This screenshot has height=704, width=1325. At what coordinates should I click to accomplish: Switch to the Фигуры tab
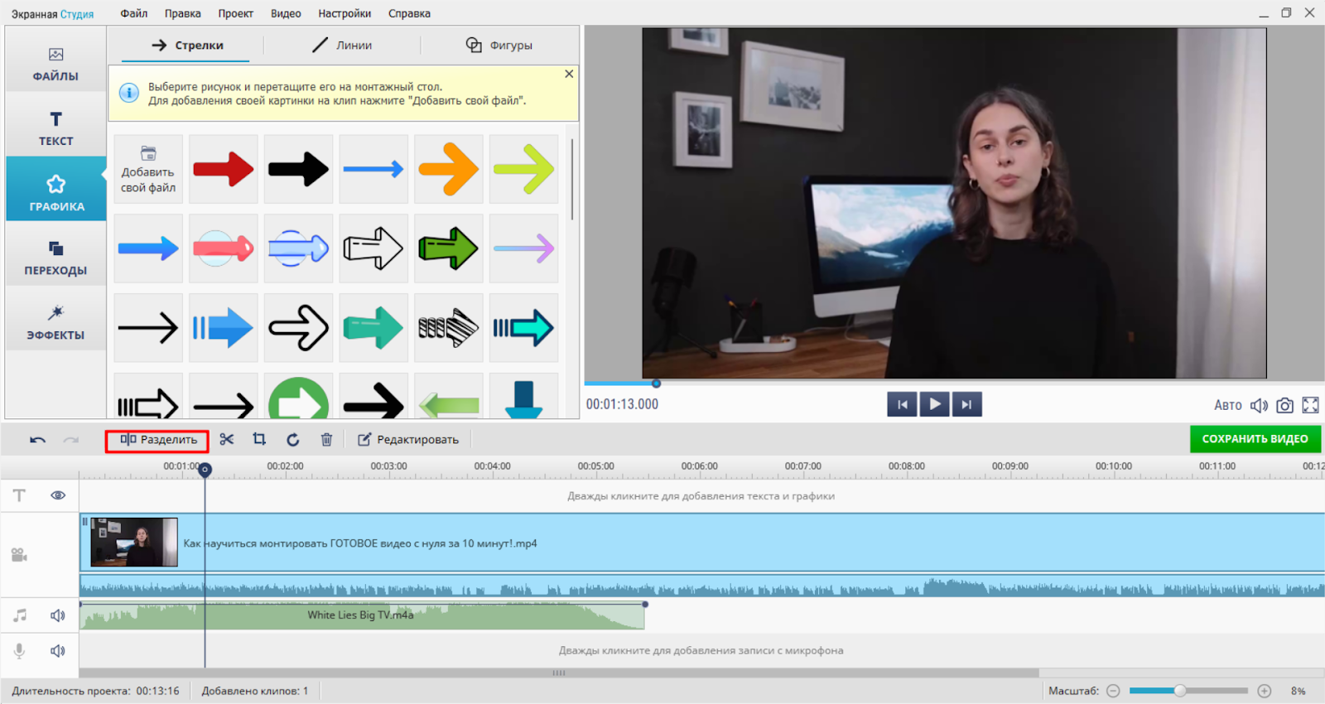[x=499, y=46]
